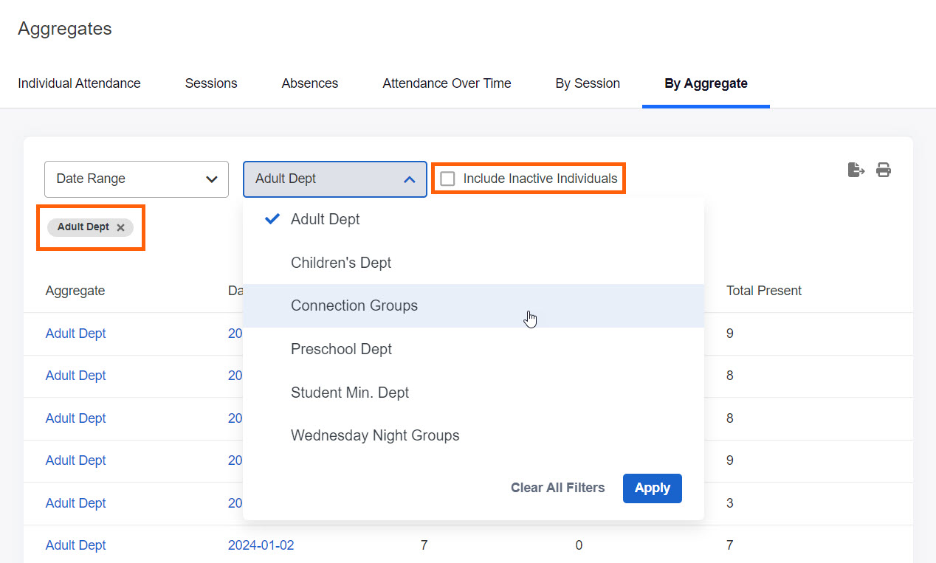Select Children's Dept option
Image resolution: width=936 pixels, height=563 pixels.
[x=341, y=263]
